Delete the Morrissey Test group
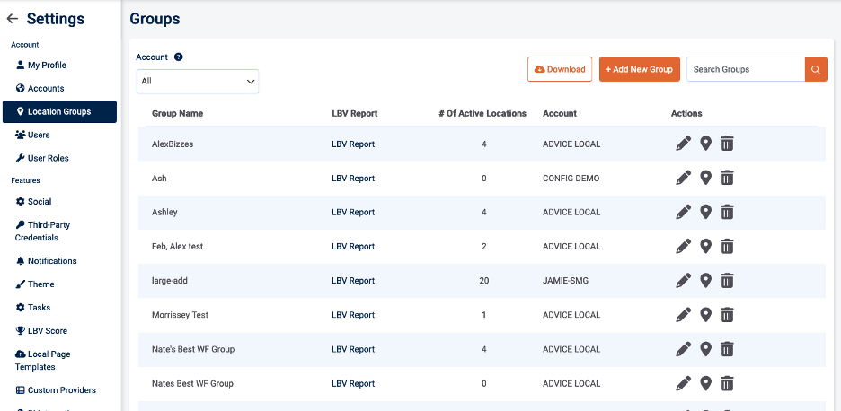The height and width of the screenshot is (411, 841). pyautogui.click(x=728, y=315)
